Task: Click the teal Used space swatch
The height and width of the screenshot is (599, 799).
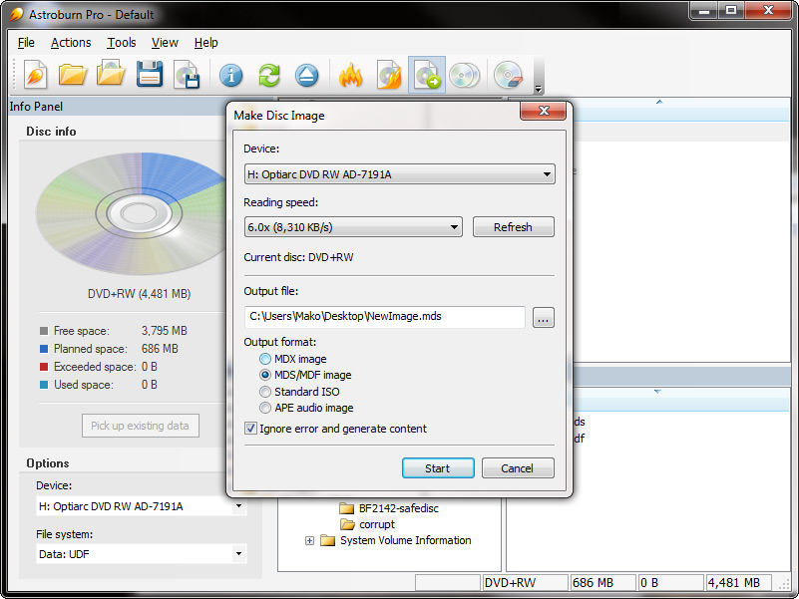Action: point(44,385)
